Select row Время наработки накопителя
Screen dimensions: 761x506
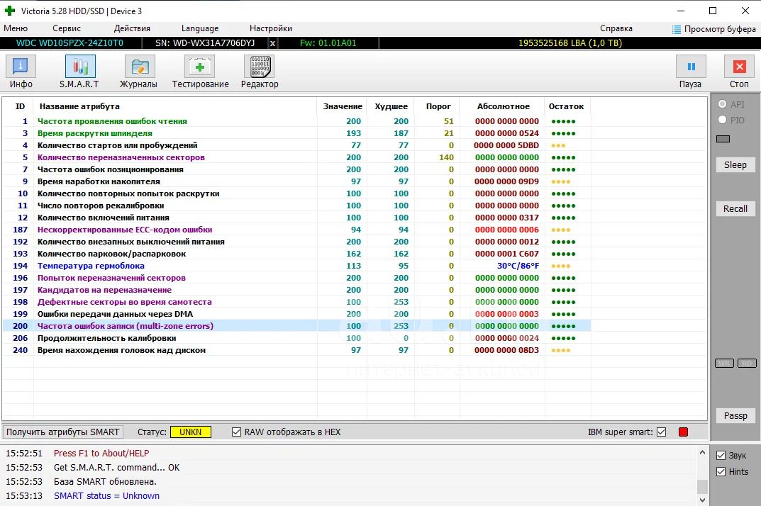click(297, 181)
